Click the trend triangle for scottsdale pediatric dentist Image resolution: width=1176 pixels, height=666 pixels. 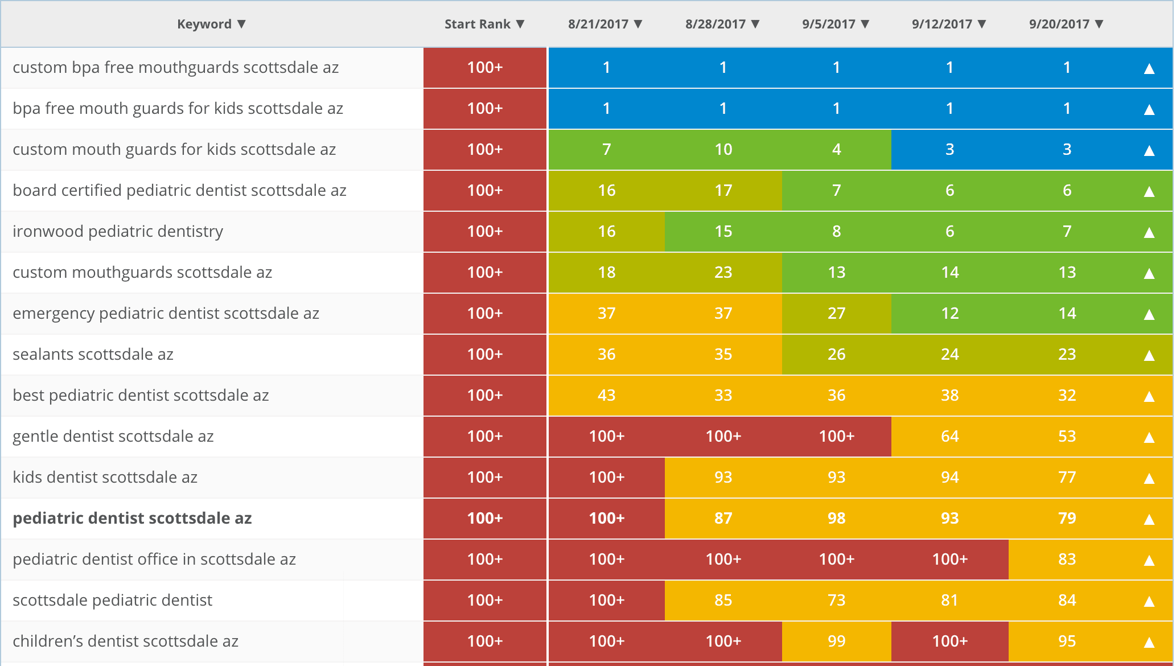pyautogui.click(x=1149, y=600)
